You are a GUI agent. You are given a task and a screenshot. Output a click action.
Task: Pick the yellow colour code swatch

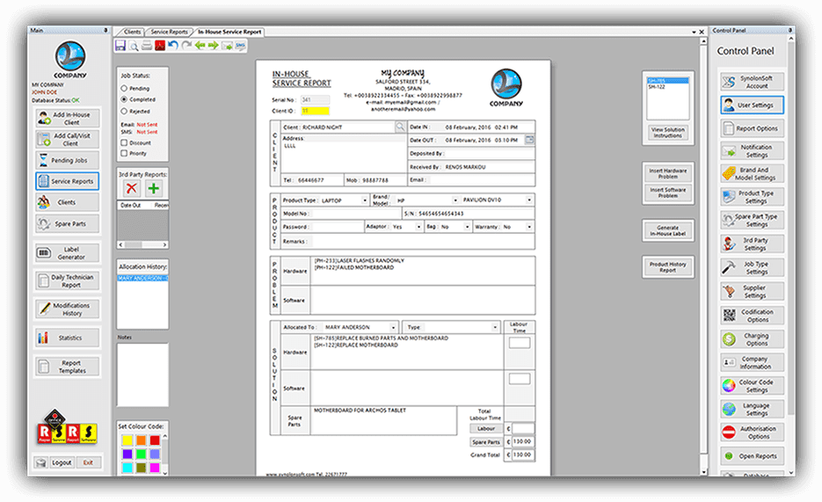coord(127,440)
